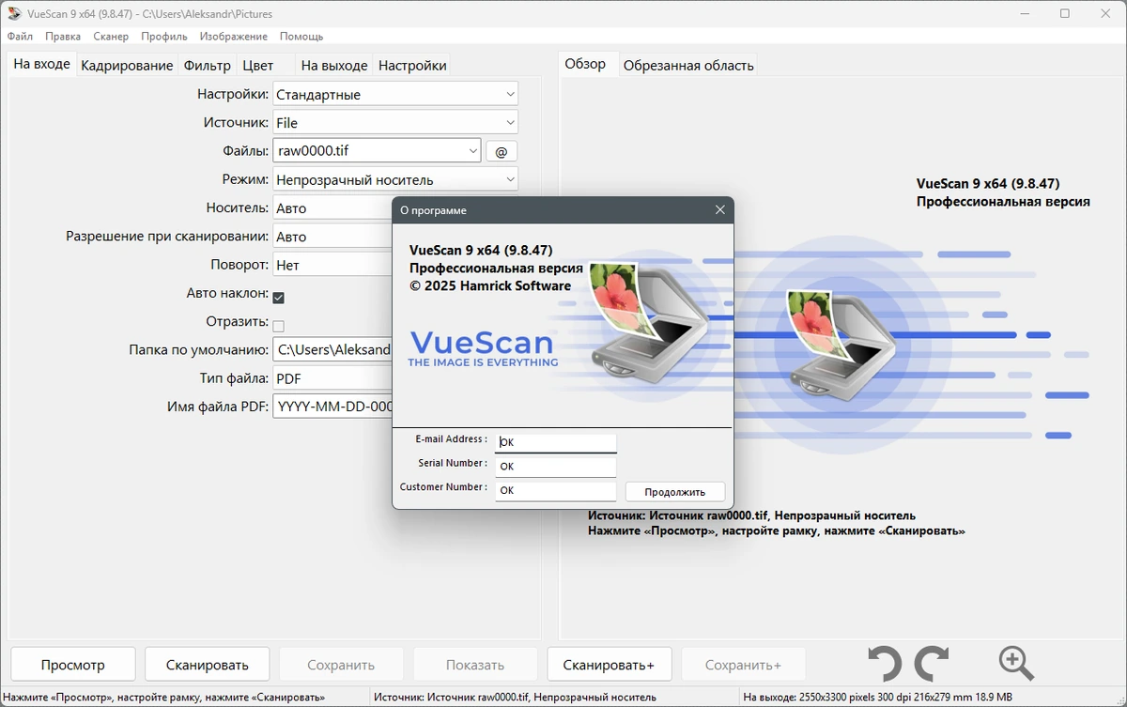Open the Файлы combo box raw0000.tif

(x=378, y=150)
